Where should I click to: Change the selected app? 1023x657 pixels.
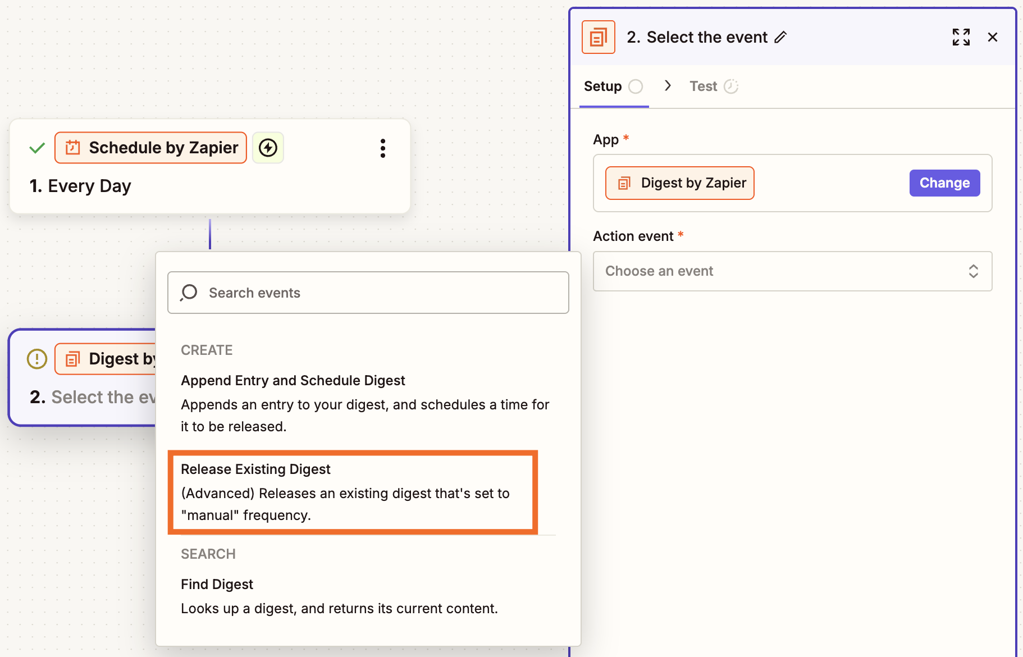(944, 183)
